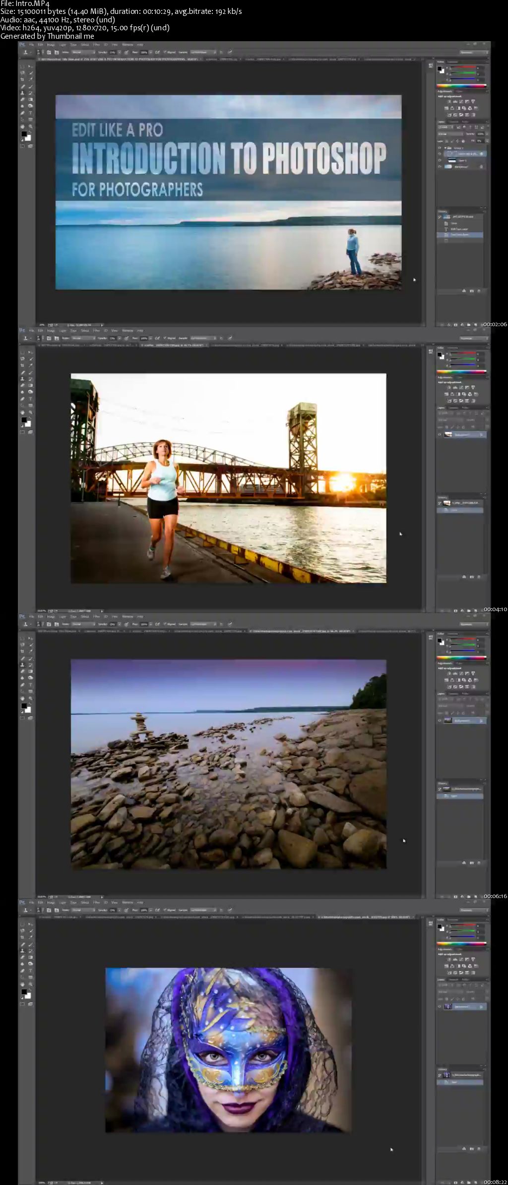Select the Lasso tool in the title-slide frame
The image size is (508, 1185).
click(x=22, y=72)
